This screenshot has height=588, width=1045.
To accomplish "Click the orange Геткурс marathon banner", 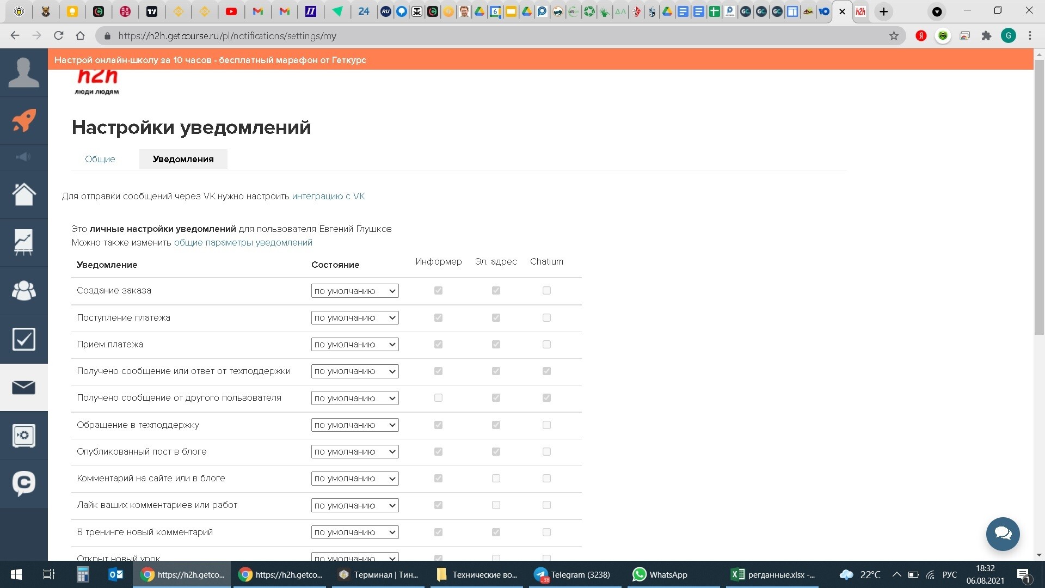I will click(210, 60).
